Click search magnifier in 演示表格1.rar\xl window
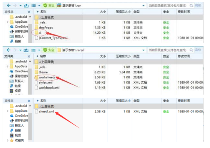This screenshot has width=210, height=148. coord(191,50)
